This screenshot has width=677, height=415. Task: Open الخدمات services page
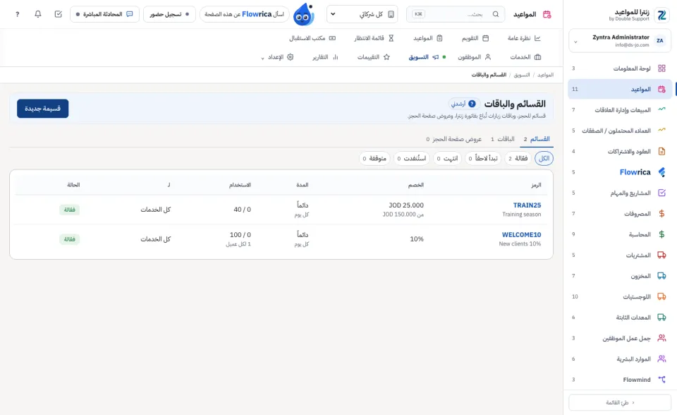click(525, 57)
